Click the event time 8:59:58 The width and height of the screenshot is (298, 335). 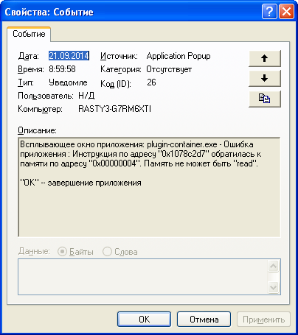tap(62, 69)
